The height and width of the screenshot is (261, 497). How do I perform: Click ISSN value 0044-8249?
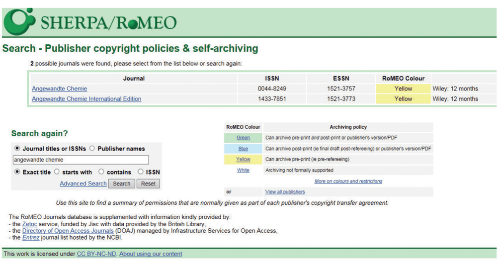(272, 88)
